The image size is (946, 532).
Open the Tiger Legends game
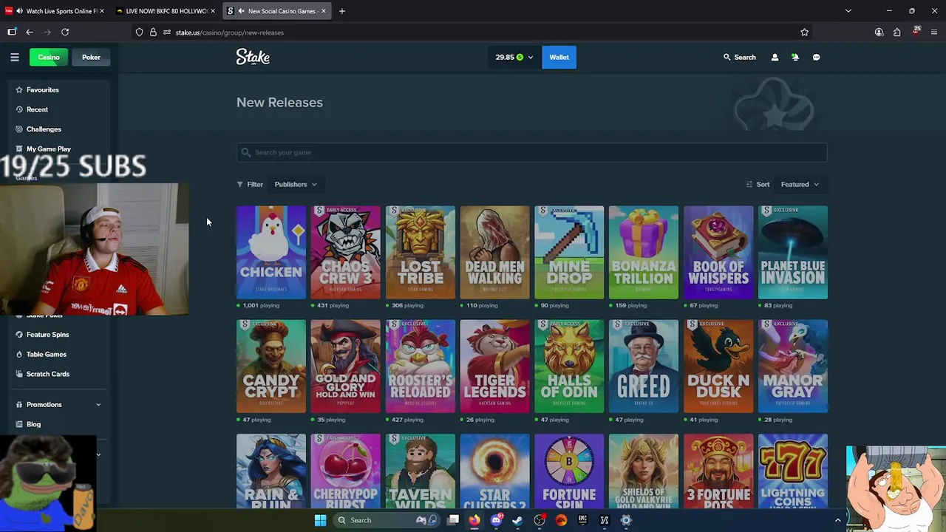pos(494,366)
